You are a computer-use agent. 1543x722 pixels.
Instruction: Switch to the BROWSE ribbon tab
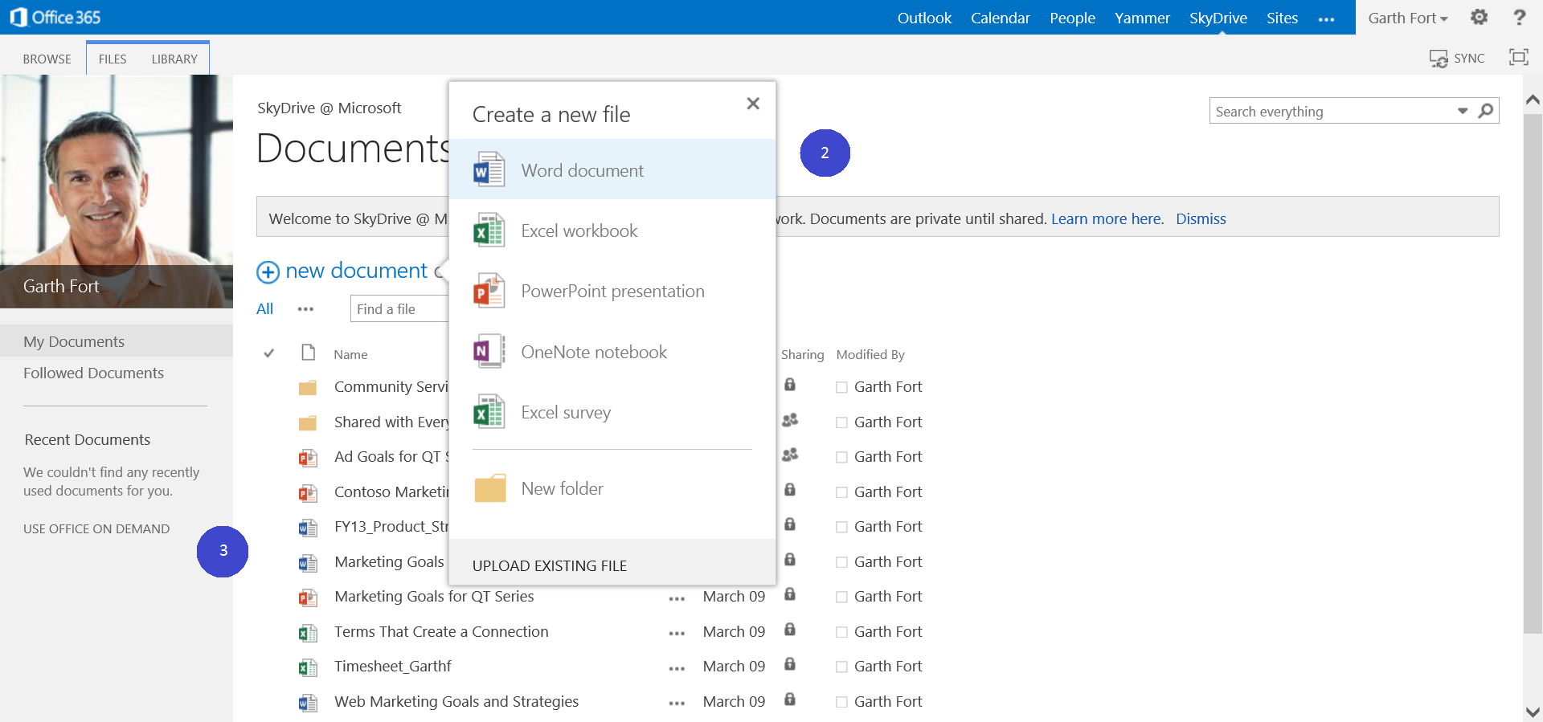click(47, 59)
